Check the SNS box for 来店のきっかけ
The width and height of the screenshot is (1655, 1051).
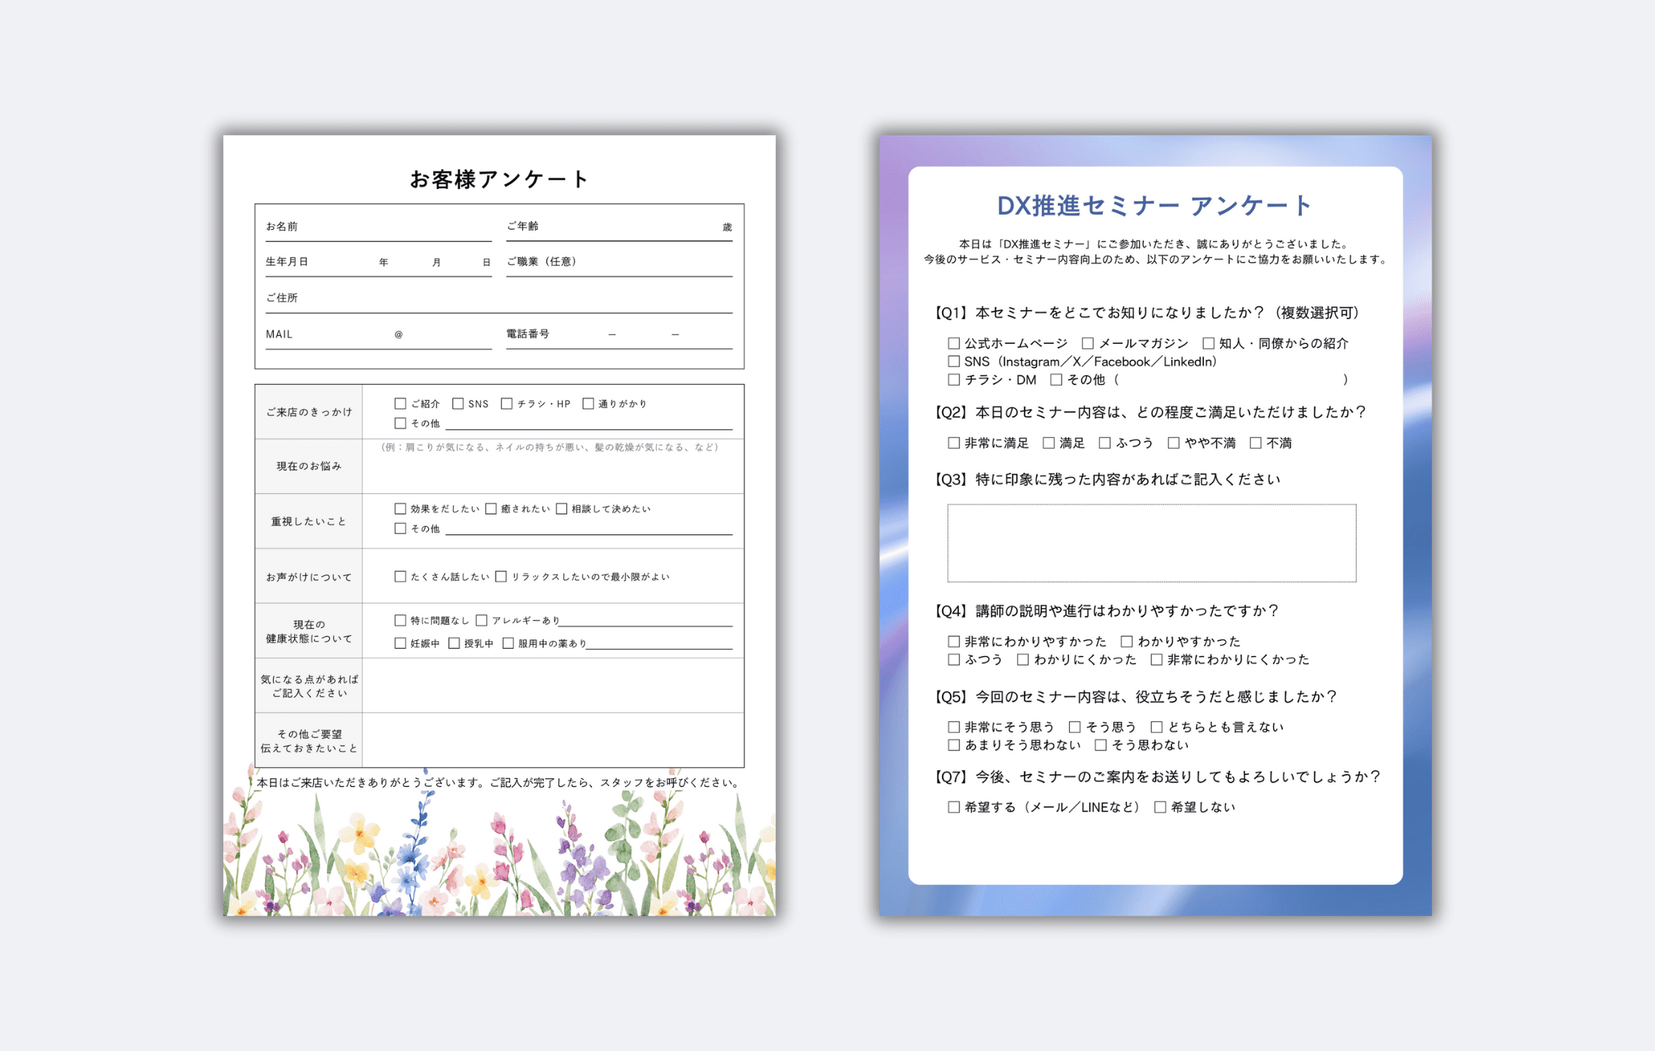tap(458, 402)
